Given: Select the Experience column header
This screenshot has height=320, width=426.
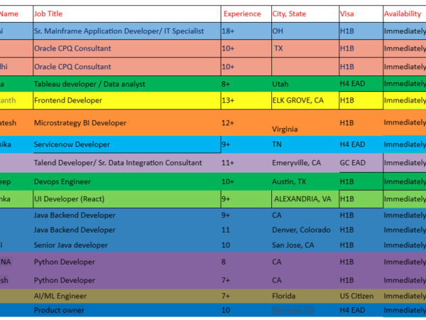Looking at the screenshot, I should 242,14.
